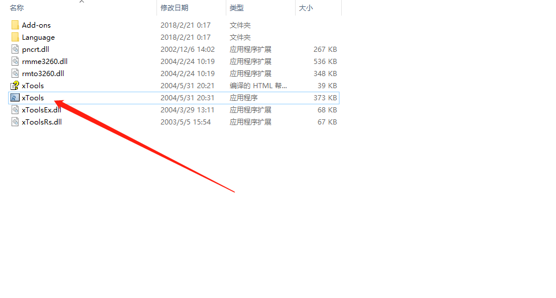
Task: Click the xTools application icon
Action: tap(15, 97)
